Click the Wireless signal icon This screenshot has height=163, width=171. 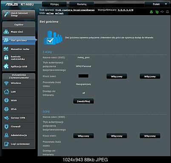pos(6,83)
